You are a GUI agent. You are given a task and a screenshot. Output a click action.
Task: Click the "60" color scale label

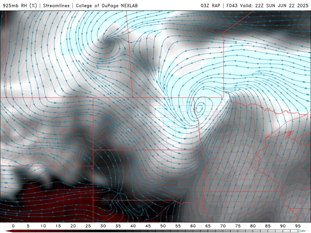click(x=193, y=226)
